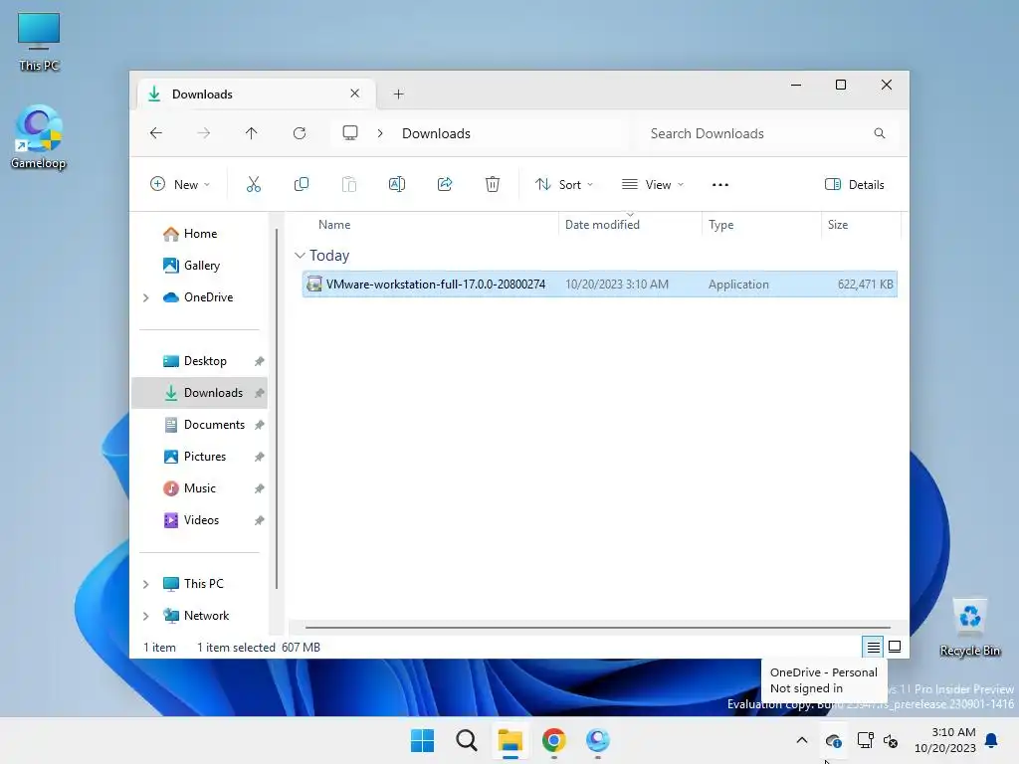Unpin Videos from Quick access

[260, 520]
